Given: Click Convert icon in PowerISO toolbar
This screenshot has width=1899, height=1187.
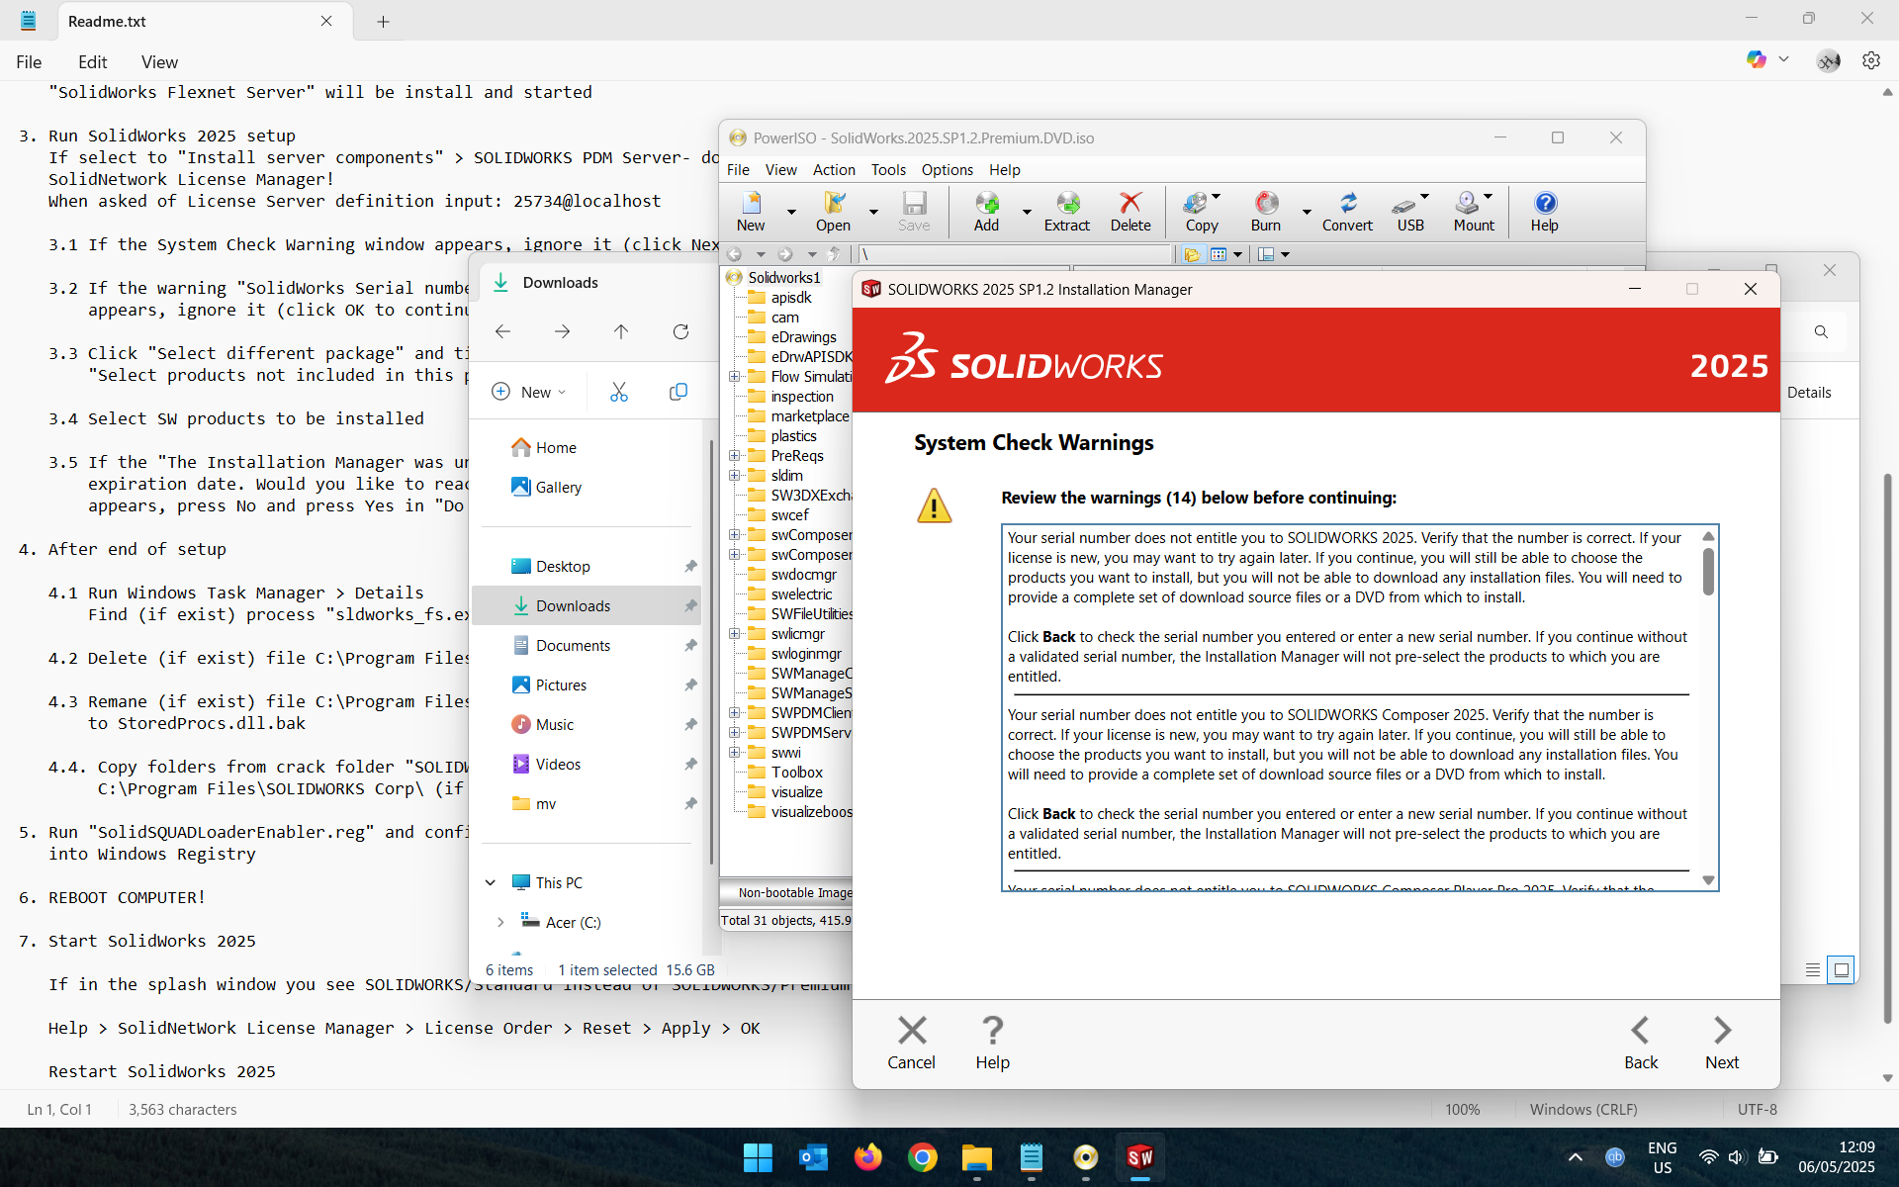Looking at the screenshot, I should tap(1347, 212).
